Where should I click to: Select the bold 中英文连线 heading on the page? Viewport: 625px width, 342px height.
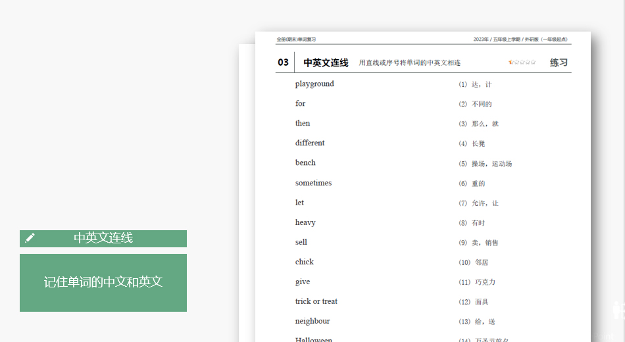(x=326, y=63)
